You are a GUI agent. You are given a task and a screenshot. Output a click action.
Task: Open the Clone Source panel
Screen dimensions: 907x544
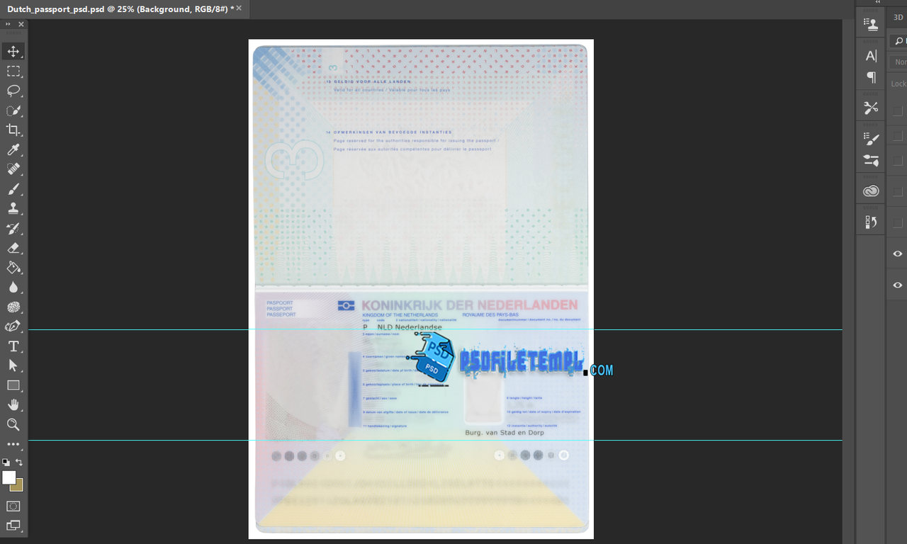(871, 24)
